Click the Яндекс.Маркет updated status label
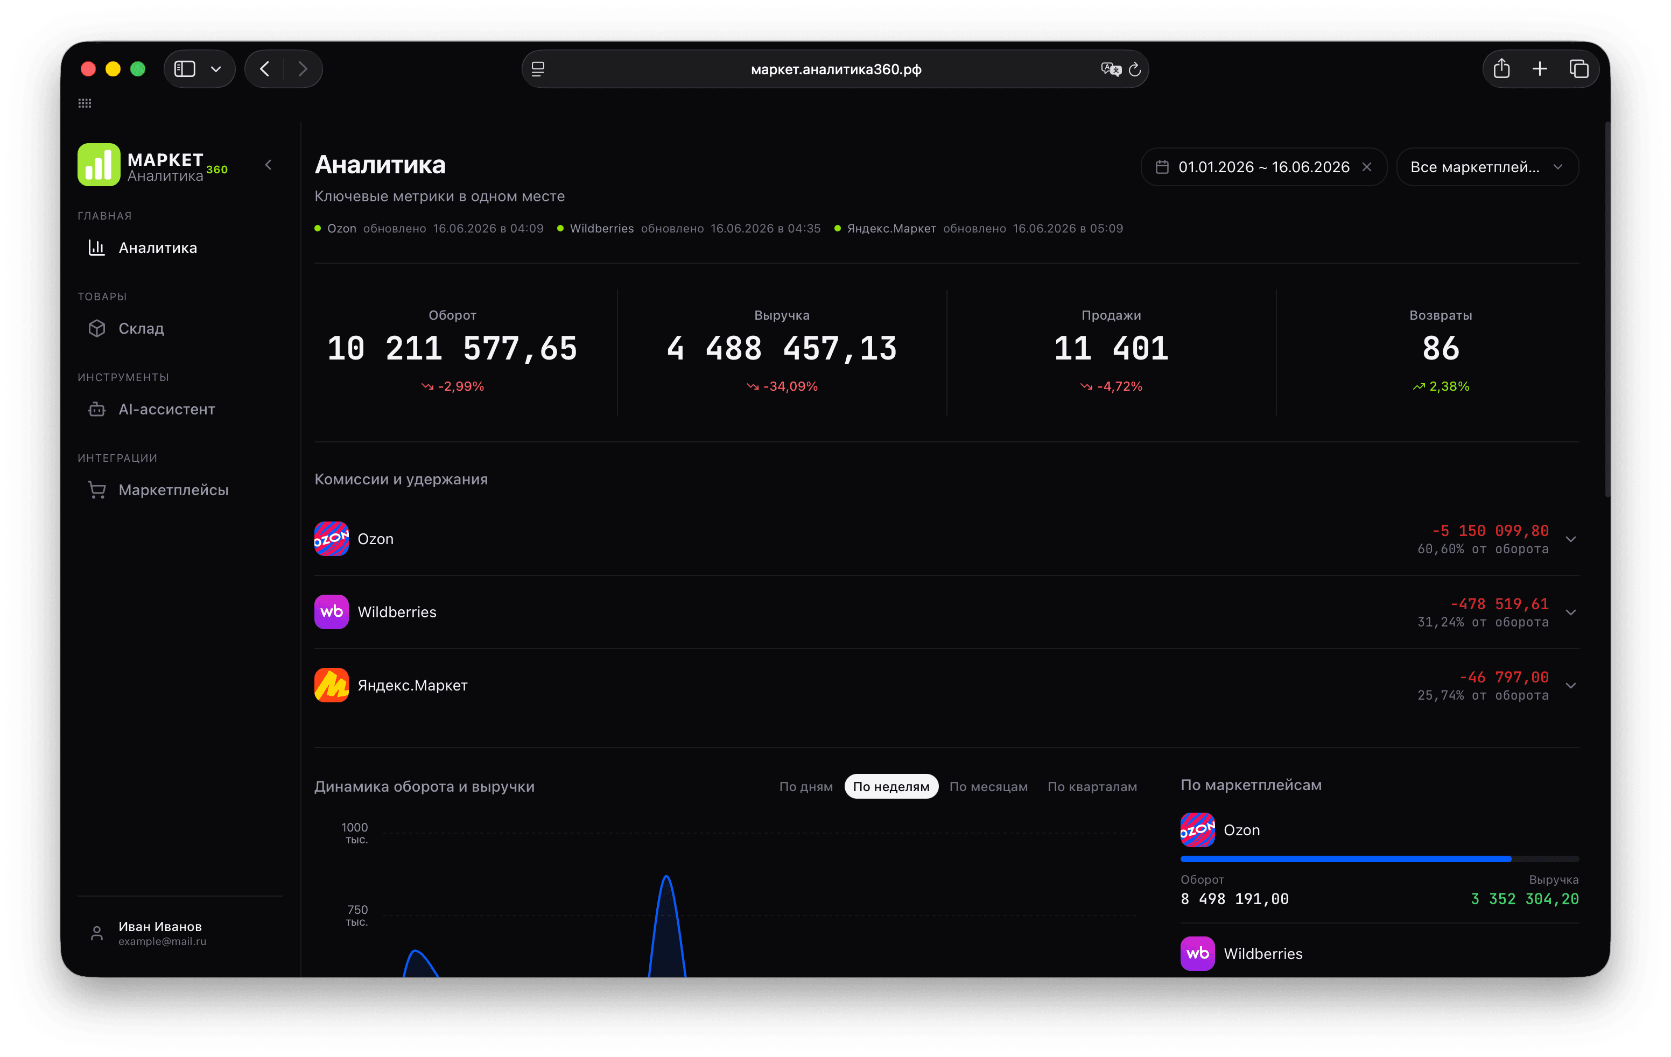This screenshot has width=1671, height=1057. point(979,228)
